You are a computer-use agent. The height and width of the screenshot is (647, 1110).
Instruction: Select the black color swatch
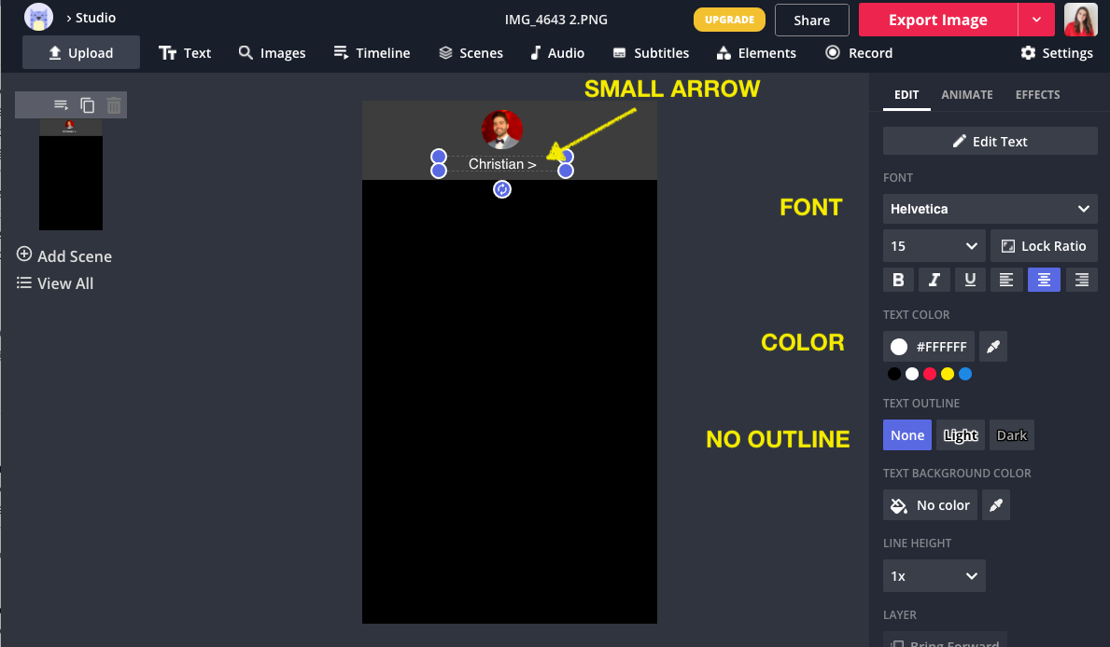(x=894, y=374)
